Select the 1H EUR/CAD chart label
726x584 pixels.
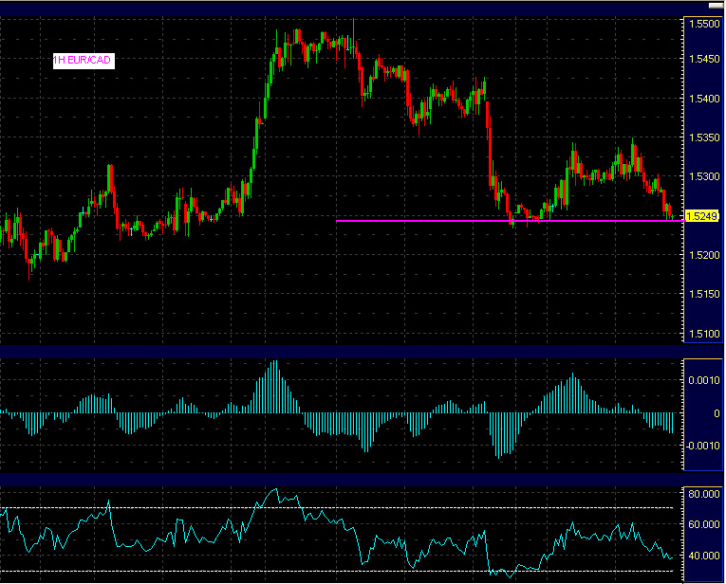[84, 61]
